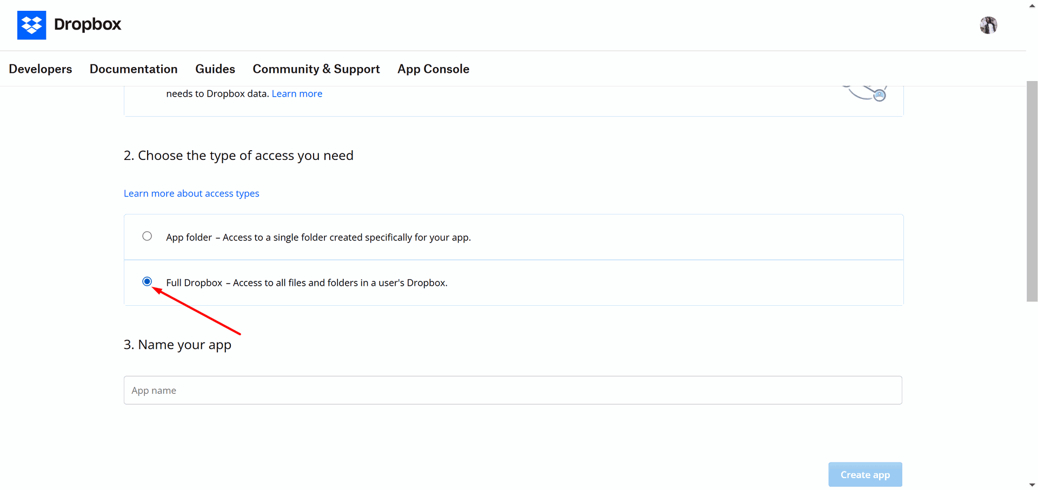Open the Guides menu item
Screen dimensions: 1038x490
tap(215, 69)
